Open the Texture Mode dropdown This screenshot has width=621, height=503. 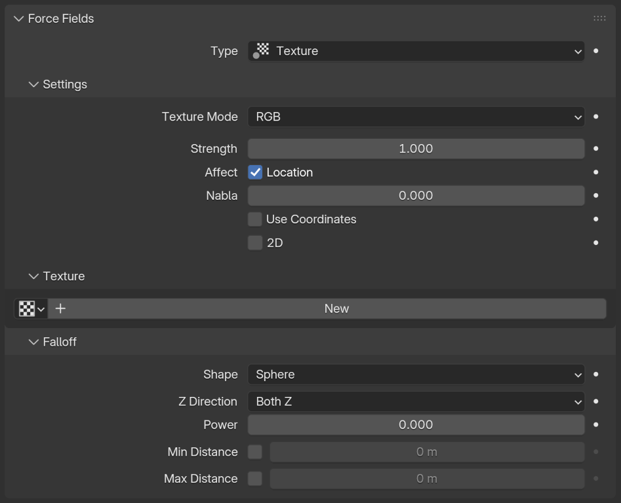(416, 117)
